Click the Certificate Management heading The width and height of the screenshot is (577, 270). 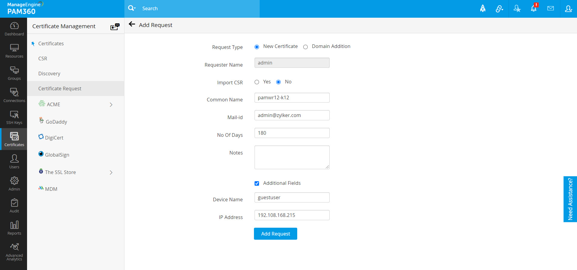[x=64, y=26]
